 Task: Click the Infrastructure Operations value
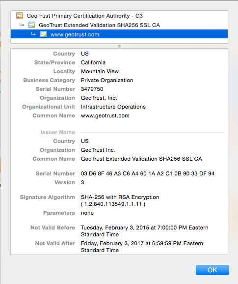click(113, 107)
